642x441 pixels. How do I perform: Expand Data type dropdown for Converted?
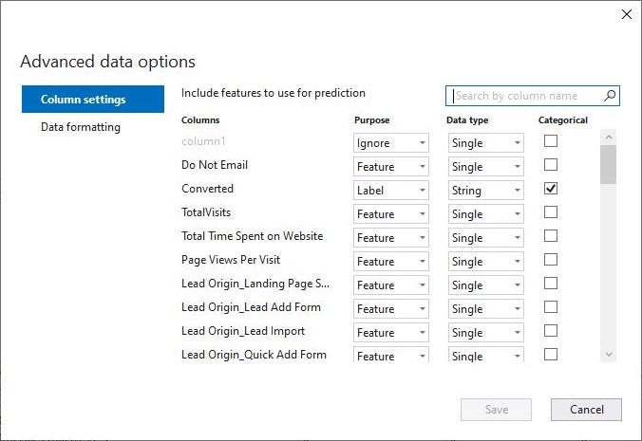point(485,191)
